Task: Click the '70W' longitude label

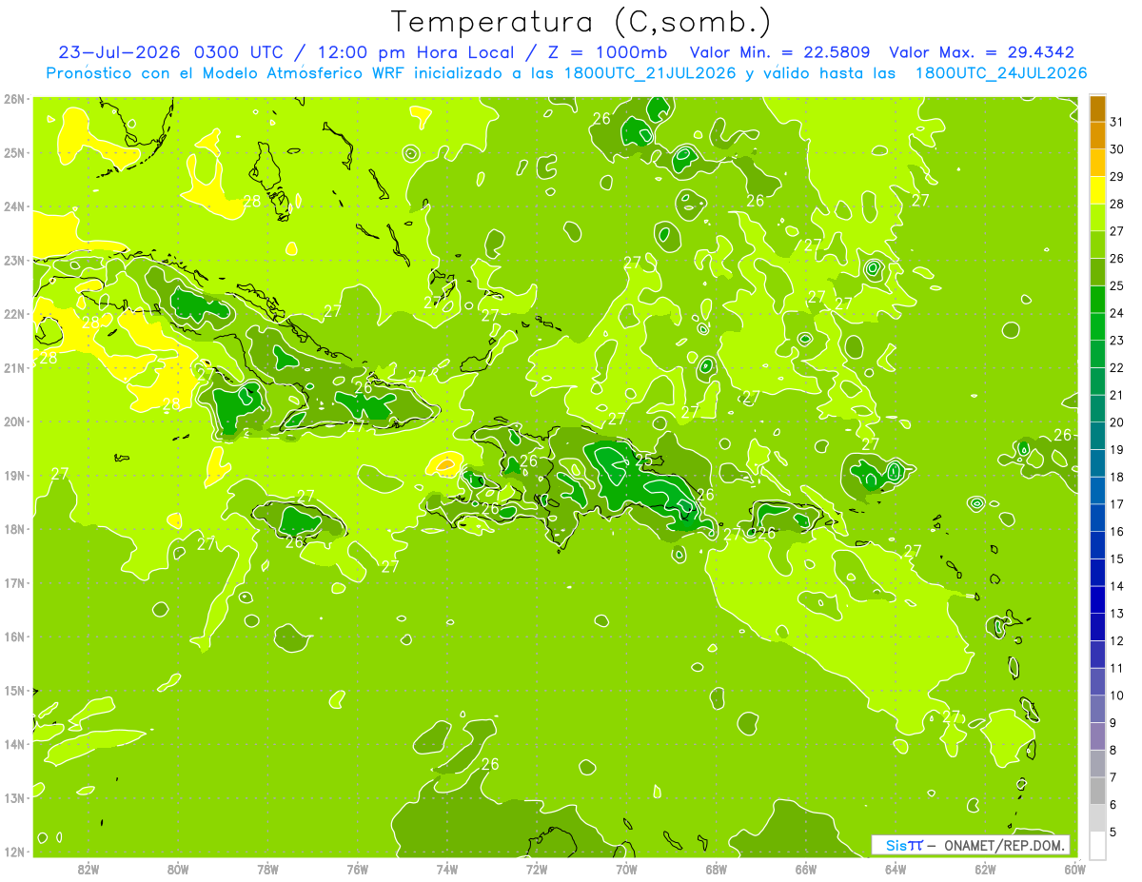Action: click(626, 869)
